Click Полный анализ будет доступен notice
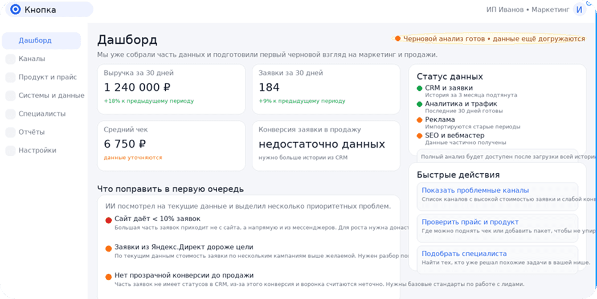Screen dimensions: 597x299 508,156
